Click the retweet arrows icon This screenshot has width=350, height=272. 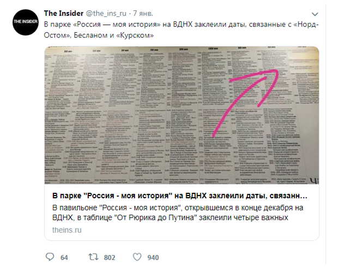point(93,257)
